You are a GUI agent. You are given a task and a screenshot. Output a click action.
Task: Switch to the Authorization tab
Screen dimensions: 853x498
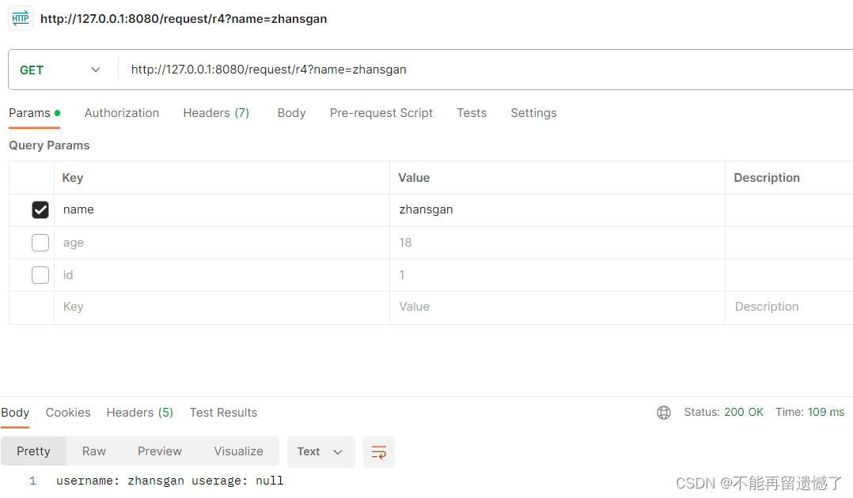point(122,113)
